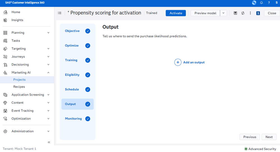Click the Previous button
Viewport: 280px width, 152px height.
pos(250,137)
